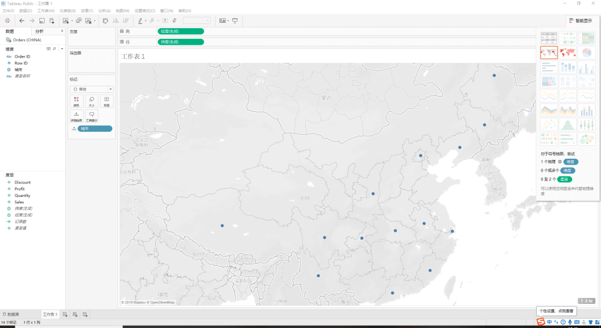Viewport: 601px width, 328px height.
Task: Click the save icon in toolbar
Action: click(42, 21)
